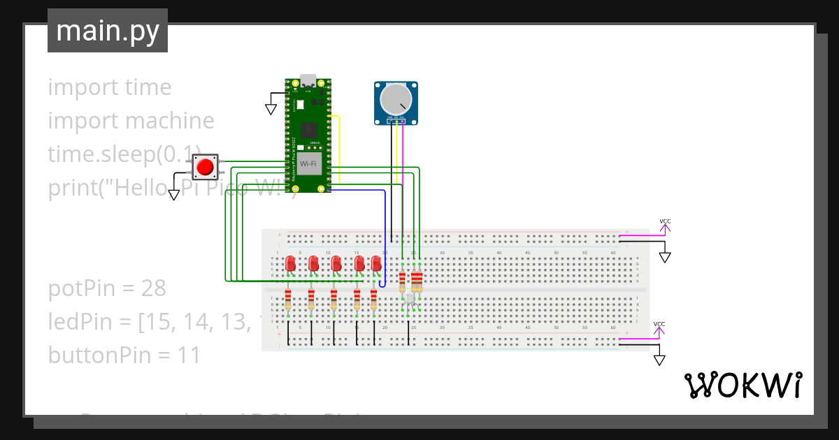Click the blue potentiometer module
This screenshot has width=839, height=440.
[x=396, y=101]
